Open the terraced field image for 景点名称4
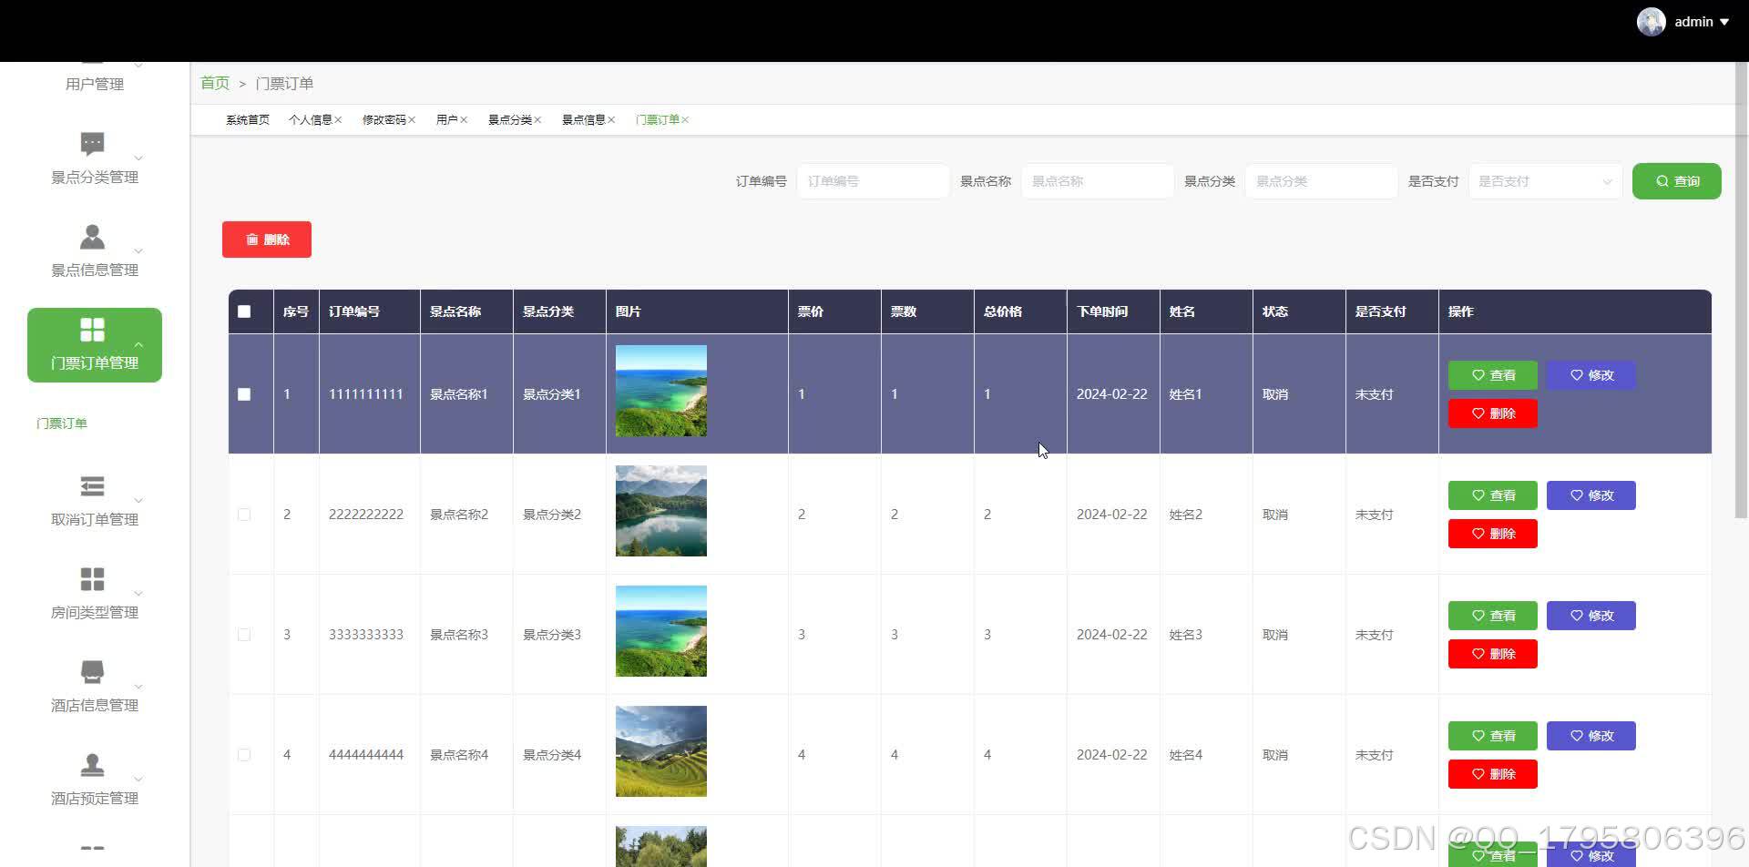Screen dimensions: 1749x867 [661, 751]
